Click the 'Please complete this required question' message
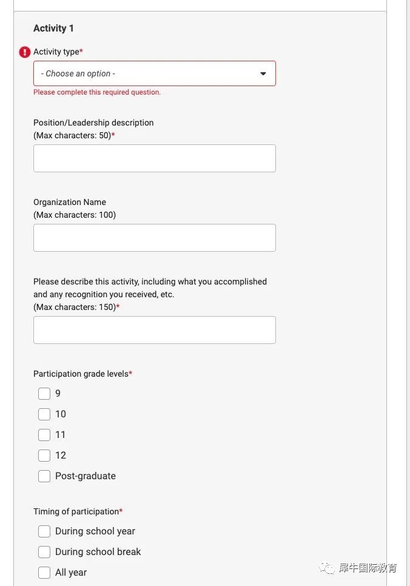Screen dimensions: 410x586 coord(97,92)
